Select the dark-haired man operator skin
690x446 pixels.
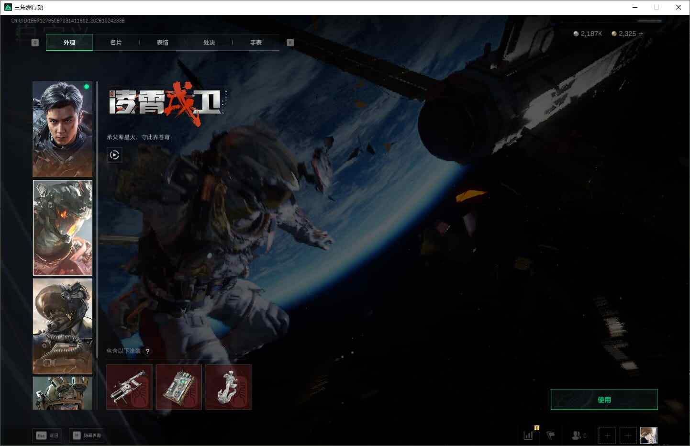[62, 129]
